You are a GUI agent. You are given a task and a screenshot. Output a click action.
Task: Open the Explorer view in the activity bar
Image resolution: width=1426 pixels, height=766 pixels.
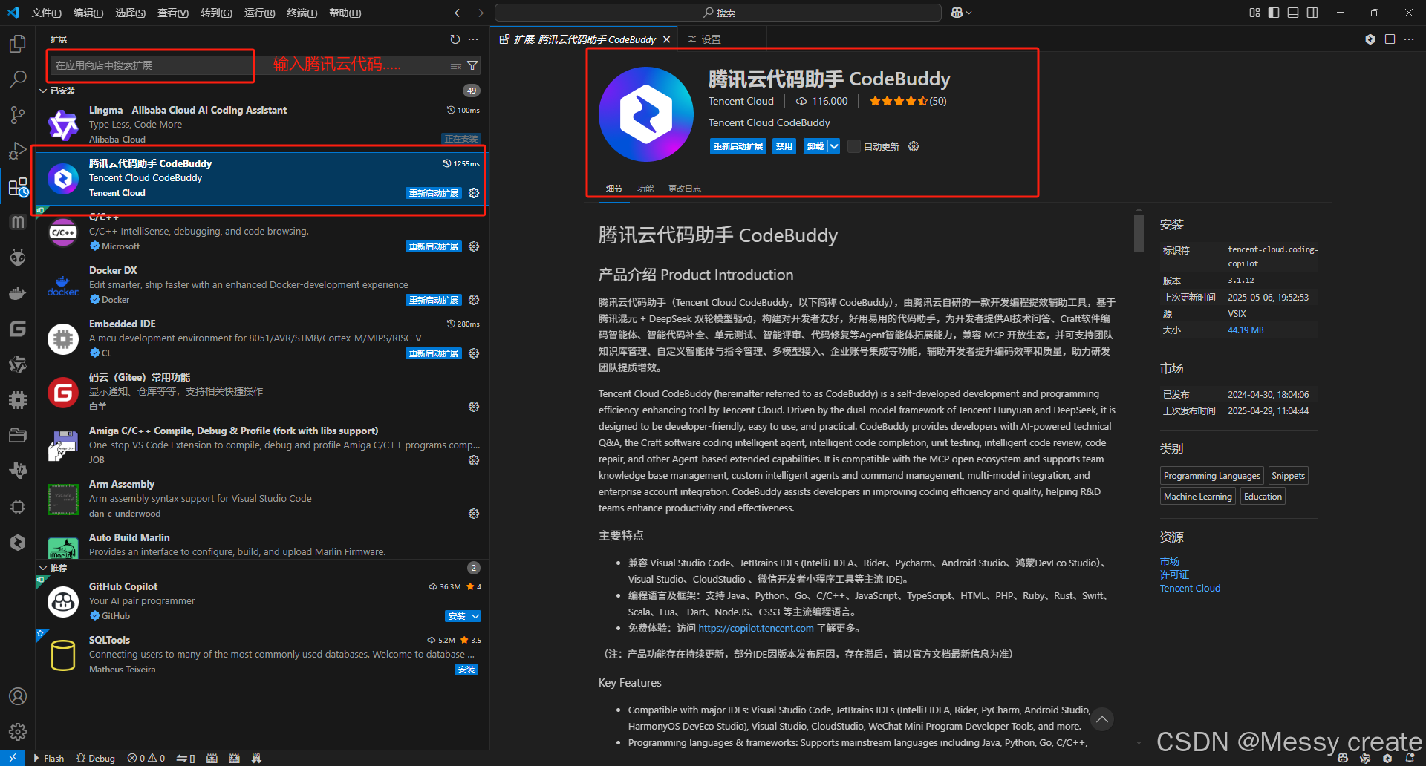[18, 44]
